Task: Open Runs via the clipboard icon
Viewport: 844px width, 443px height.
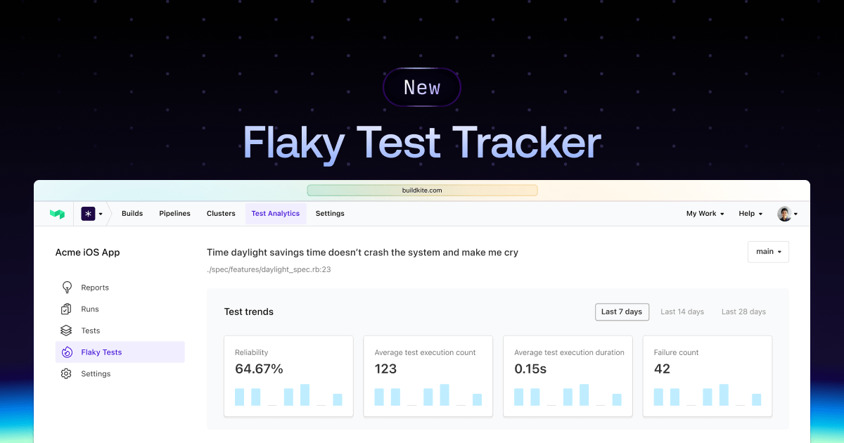Action: tap(66, 309)
